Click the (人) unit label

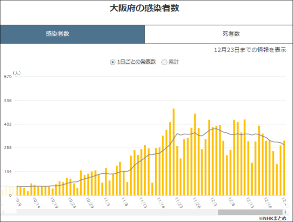pyautogui.click(x=17, y=73)
